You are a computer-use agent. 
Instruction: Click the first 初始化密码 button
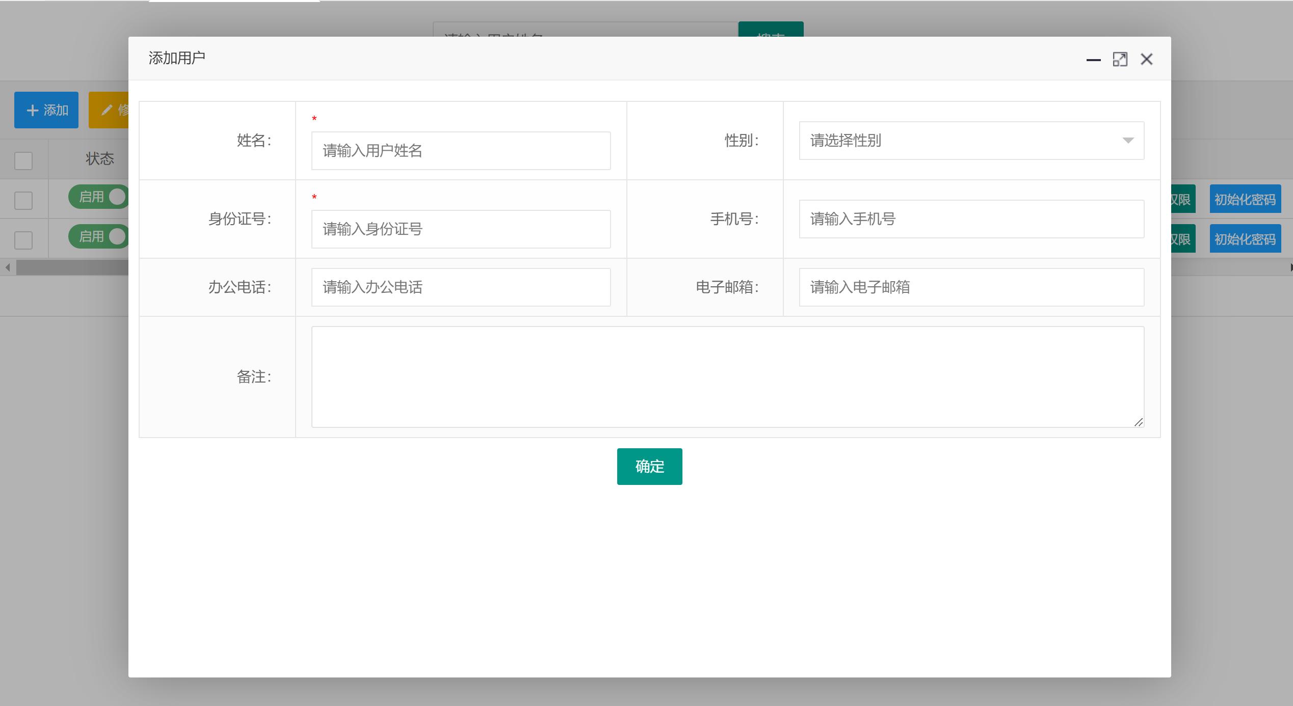1245,199
